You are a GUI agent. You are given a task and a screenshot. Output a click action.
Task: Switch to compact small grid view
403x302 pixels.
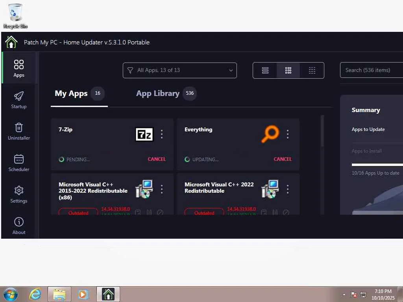tap(312, 70)
